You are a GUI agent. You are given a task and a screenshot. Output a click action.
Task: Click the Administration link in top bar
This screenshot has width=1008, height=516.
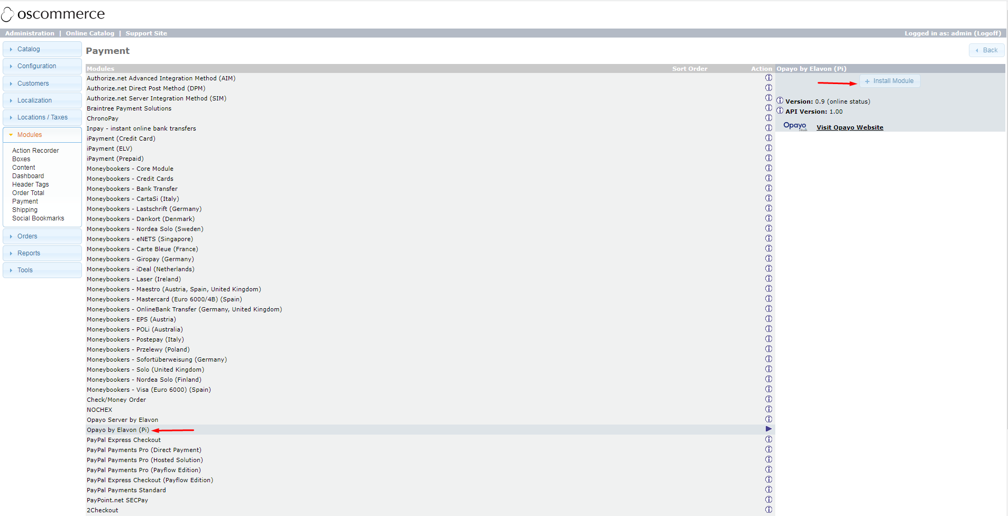click(30, 33)
